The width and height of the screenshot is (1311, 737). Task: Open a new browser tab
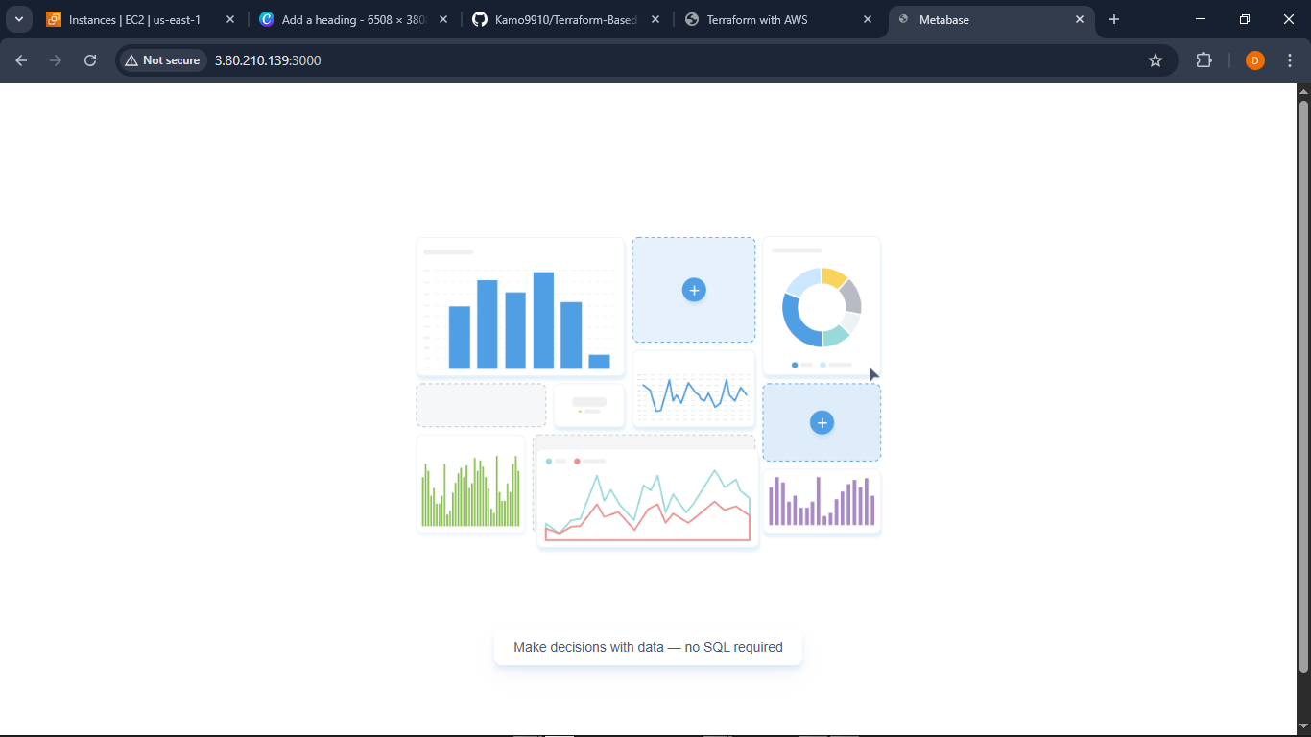(x=1114, y=19)
